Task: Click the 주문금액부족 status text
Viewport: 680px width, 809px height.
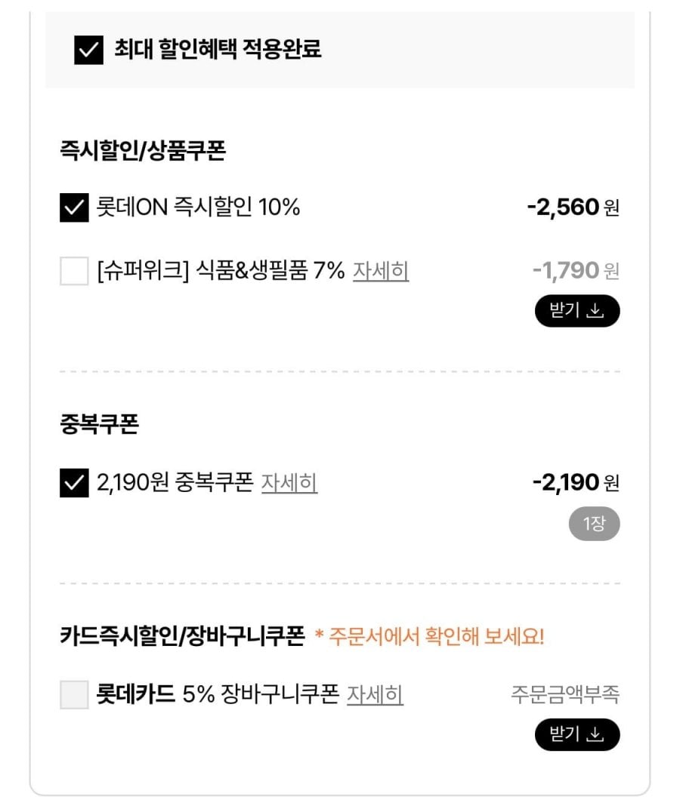Action: click(565, 695)
